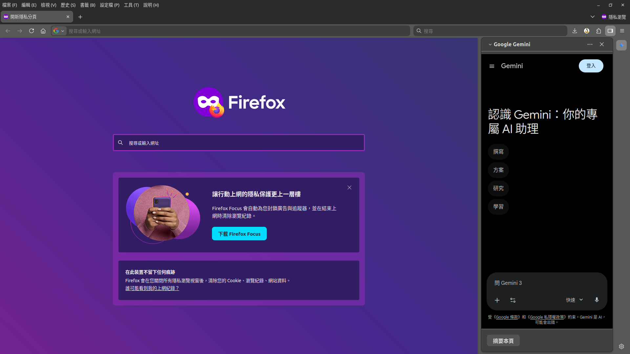This screenshot has height=354, width=630.
Task: Close the 開新隱私分頁 tab
Action: [68, 17]
